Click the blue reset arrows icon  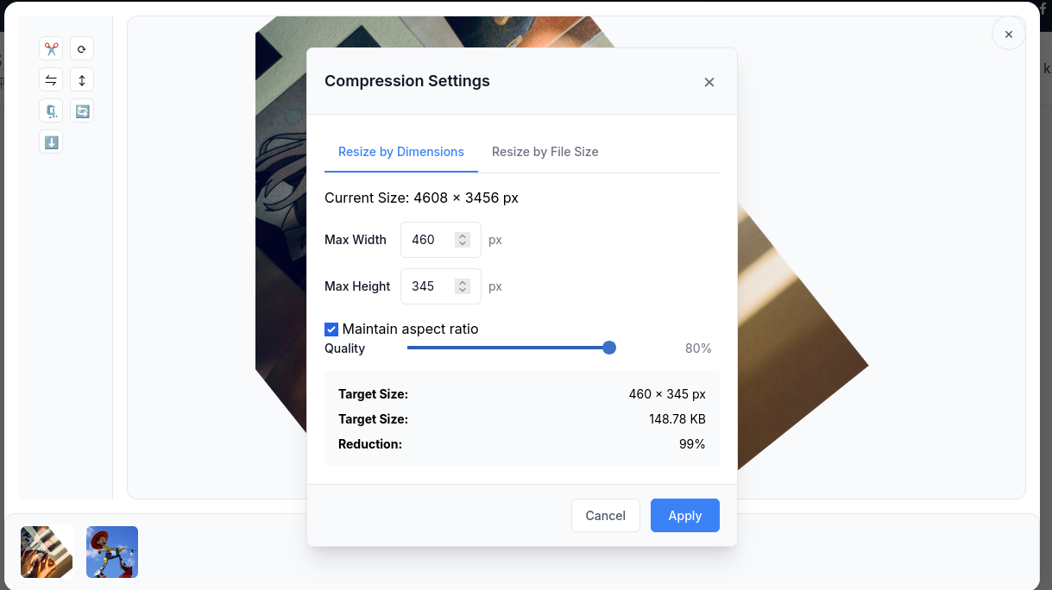pyautogui.click(x=81, y=111)
